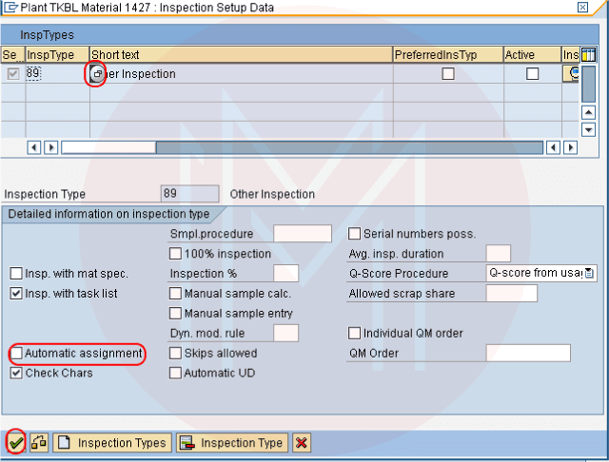Viewport: 609px width, 462px height.
Task: Click the Smpl.procedure input field
Action: pos(302,234)
